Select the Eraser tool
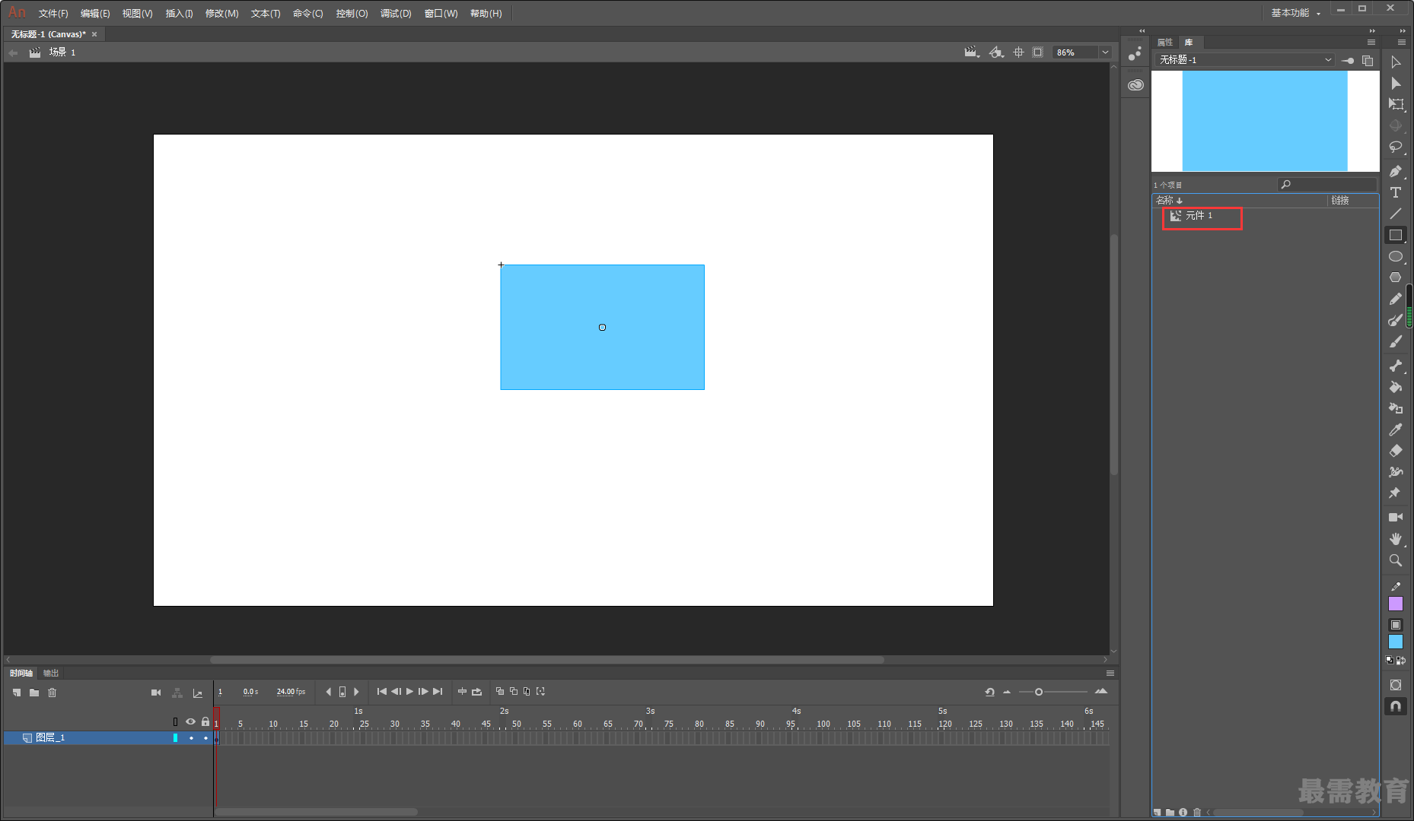The image size is (1414, 821). [x=1396, y=451]
